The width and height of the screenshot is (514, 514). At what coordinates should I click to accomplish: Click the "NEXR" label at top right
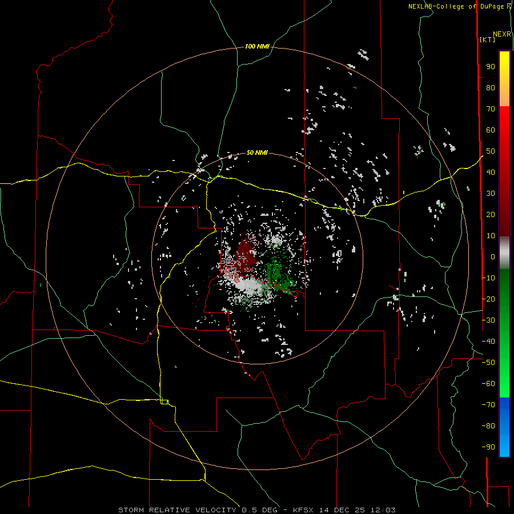501,34
